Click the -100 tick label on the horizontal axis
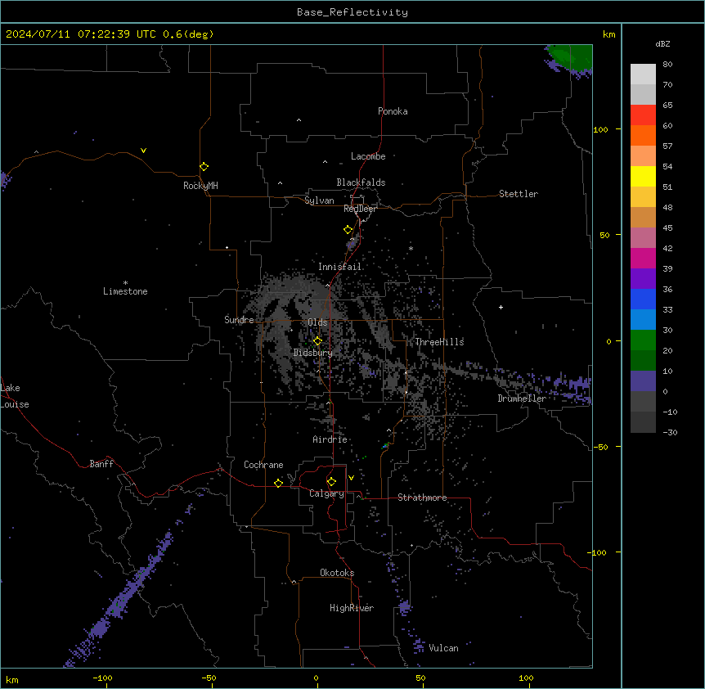 pyautogui.click(x=102, y=678)
